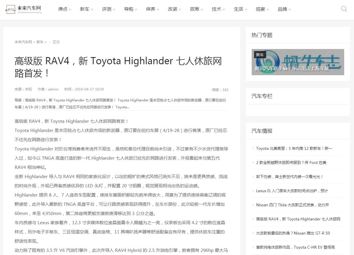
Task: Open sidebar 高级版 RAV4 Highlander article link
Action: pyautogui.click(x=298, y=219)
